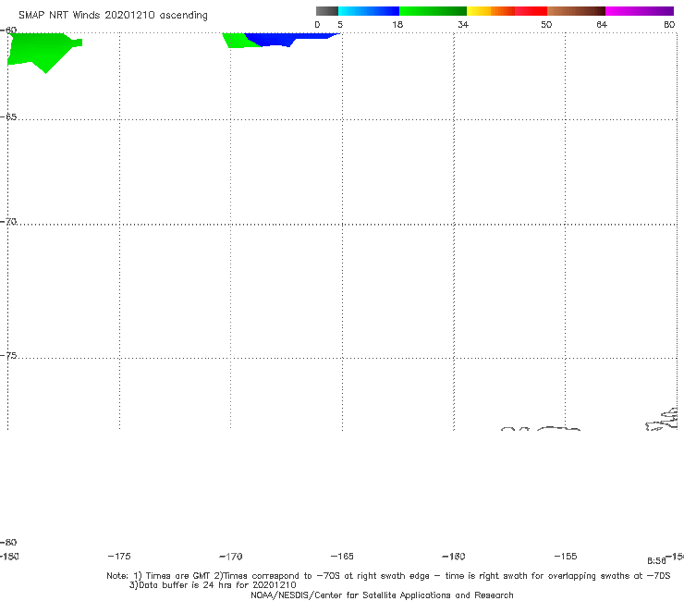This screenshot has height=601, width=684.
Task: Click the '-65' latitude axis label
Action: (8, 117)
